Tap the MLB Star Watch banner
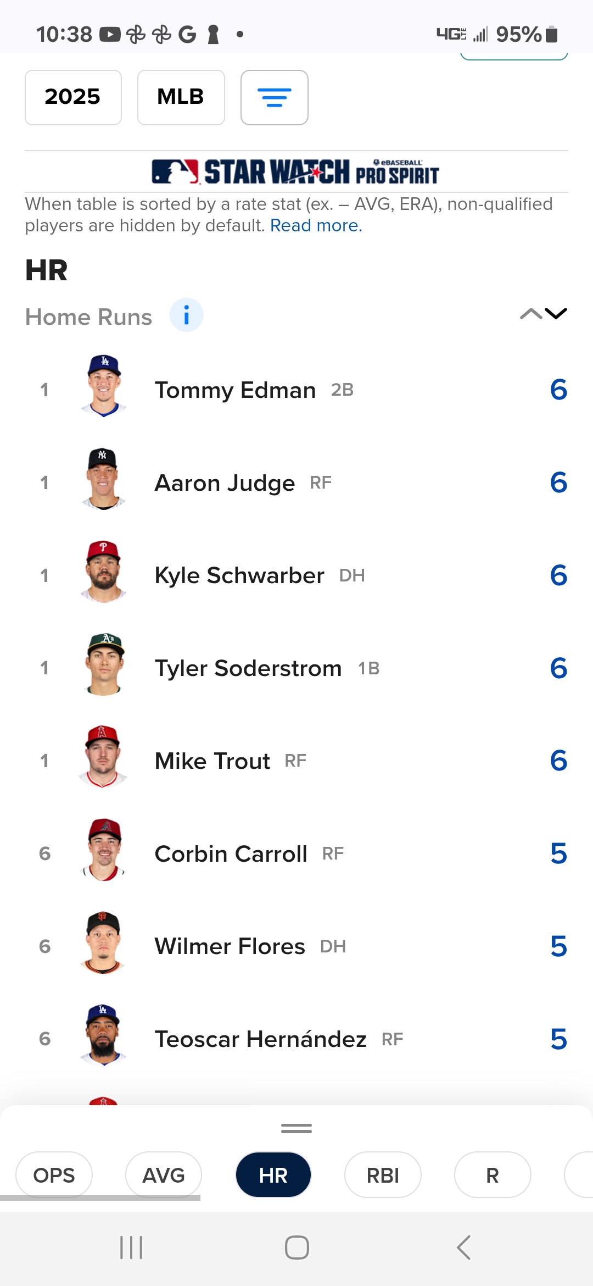The width and height of the screenshot is (593, 1286). coord(296,171)
